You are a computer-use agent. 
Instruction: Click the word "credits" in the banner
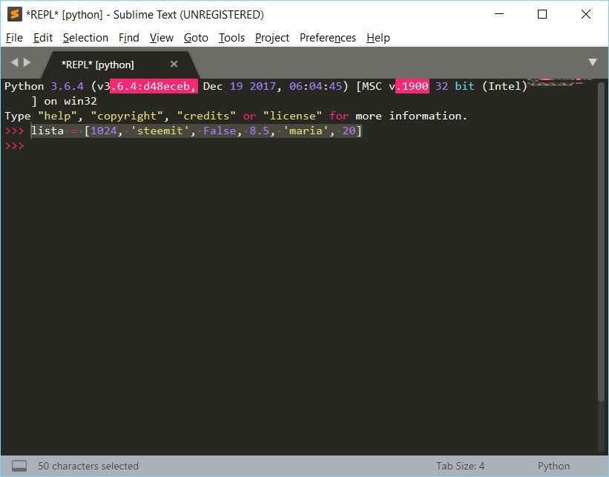(x=206, y=116)
